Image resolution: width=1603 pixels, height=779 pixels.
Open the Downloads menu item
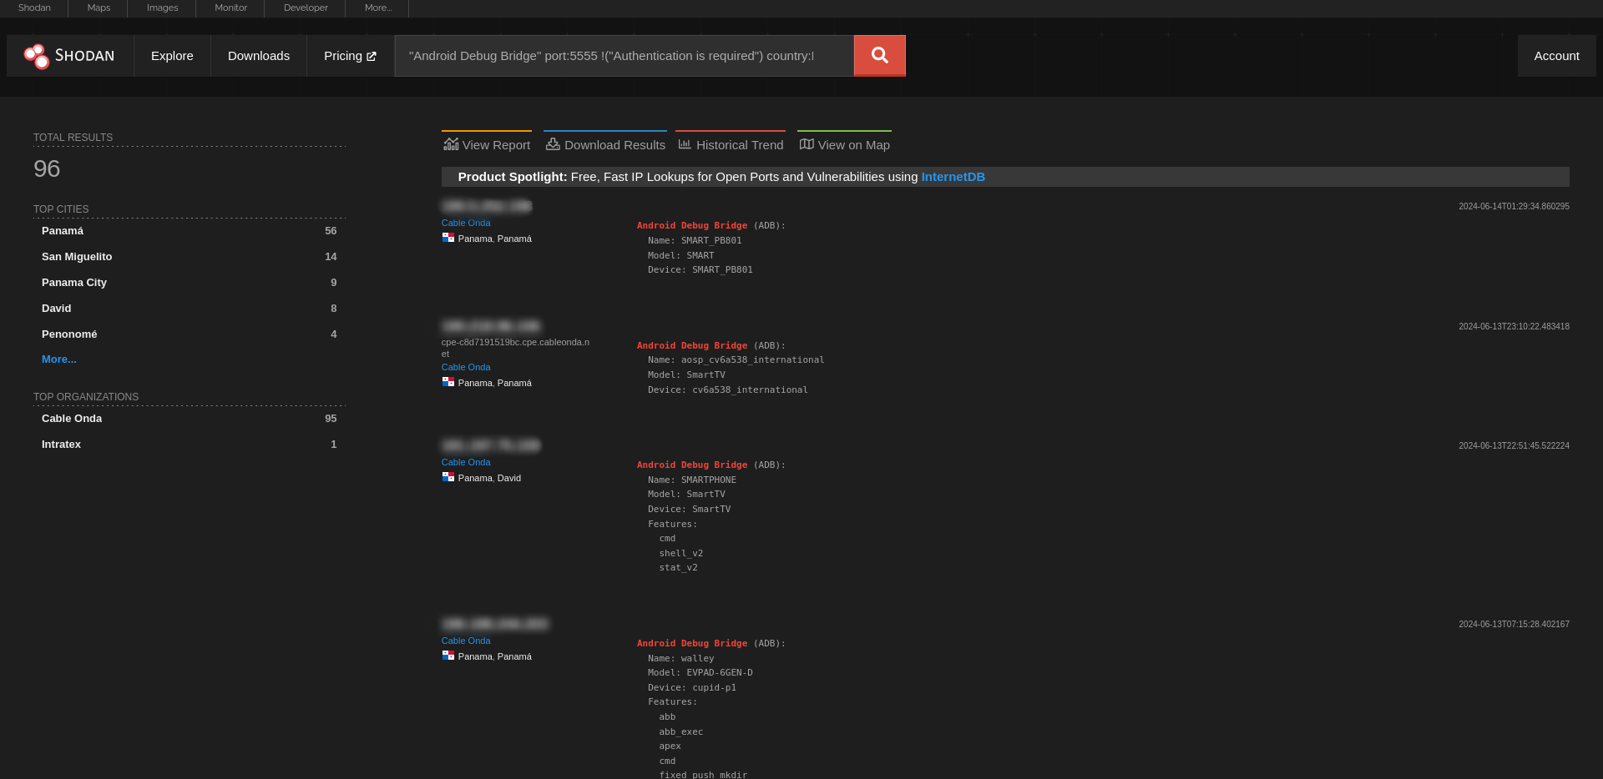pos(259,56)
